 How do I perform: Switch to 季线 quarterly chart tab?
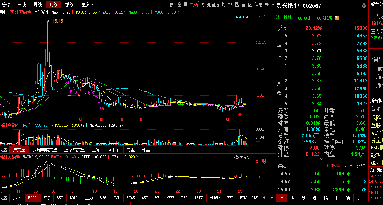point(70,5)
